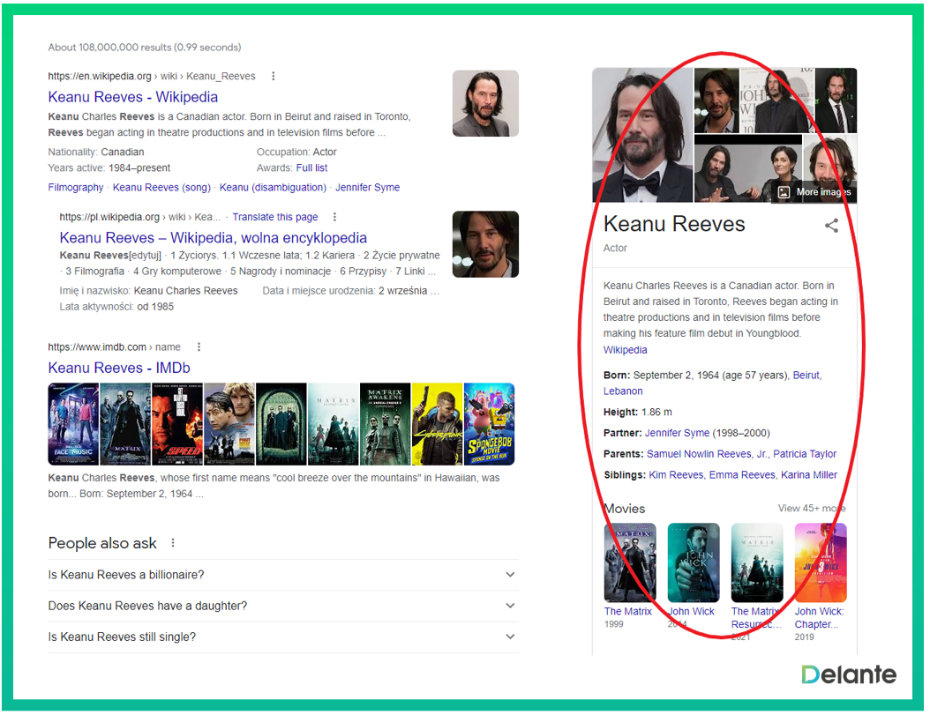Click the large tuxedo portrait in the knowledge panel
This screenshot has height=715, width=930.
(642, 135)
